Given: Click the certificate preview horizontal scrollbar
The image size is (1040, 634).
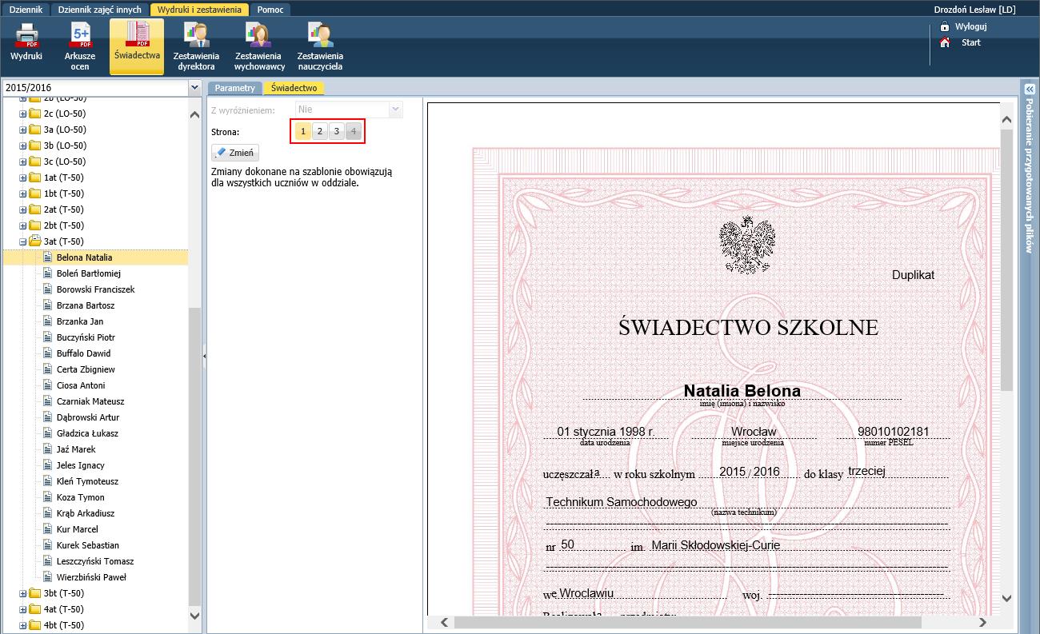Looking at the screenshot, I should 688,622.
